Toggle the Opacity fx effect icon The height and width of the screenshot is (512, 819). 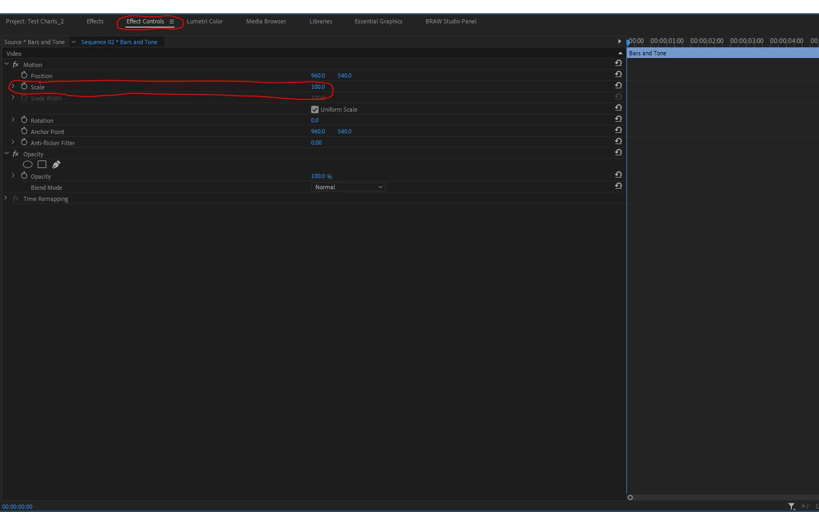(x=16, y=154)
